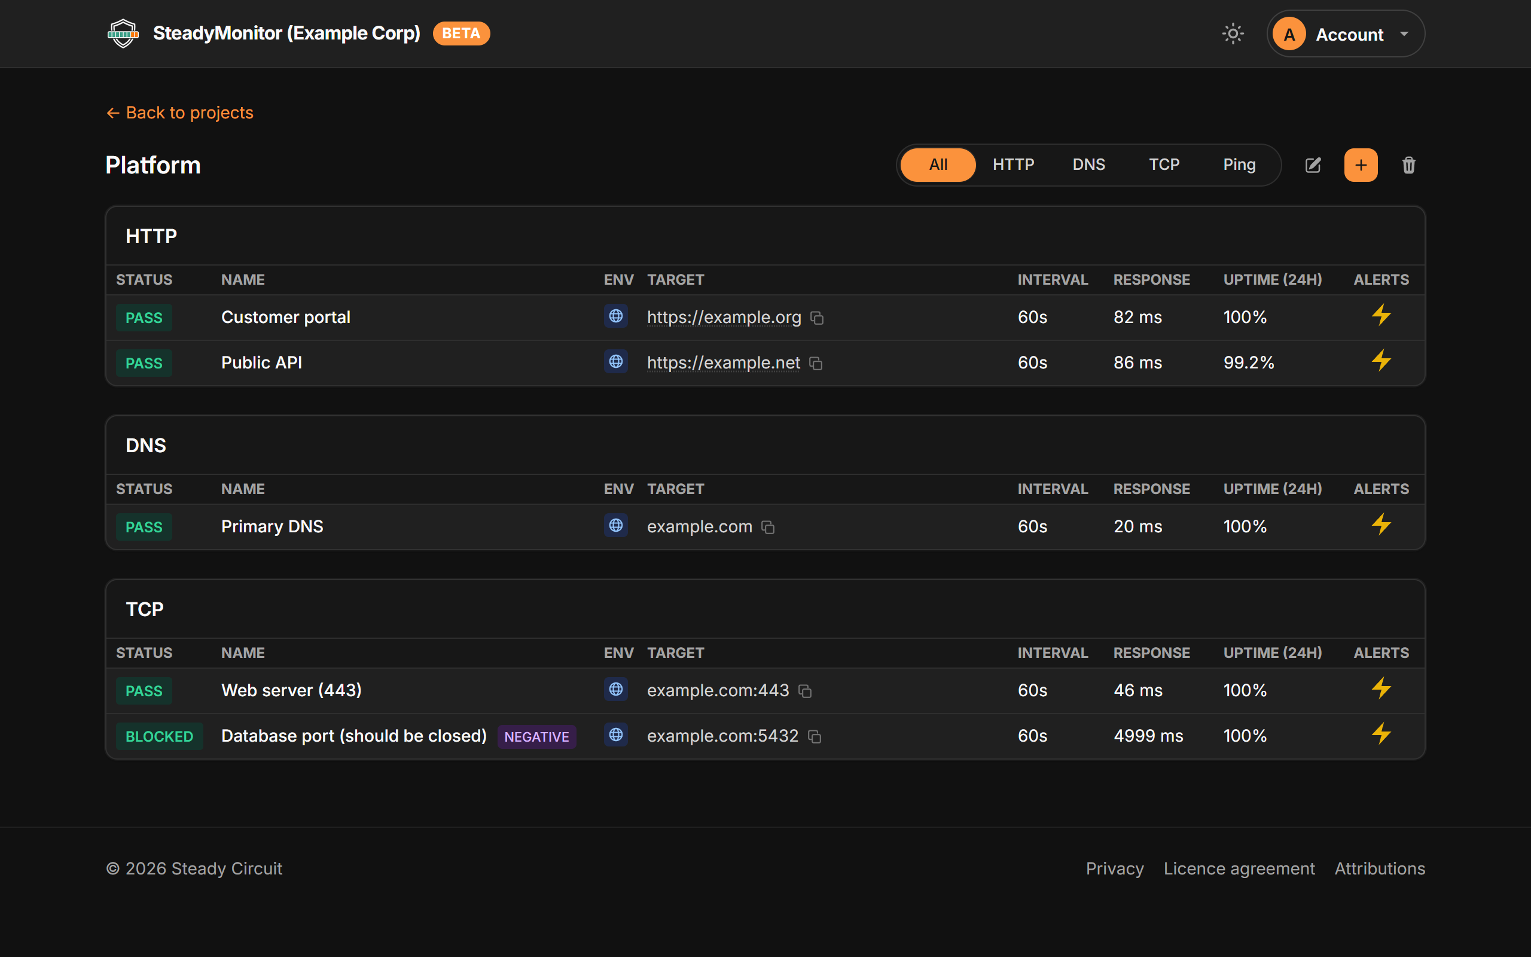1531x957 pixels.
Task: Open the Public API monitor
Action: point(261,362)
